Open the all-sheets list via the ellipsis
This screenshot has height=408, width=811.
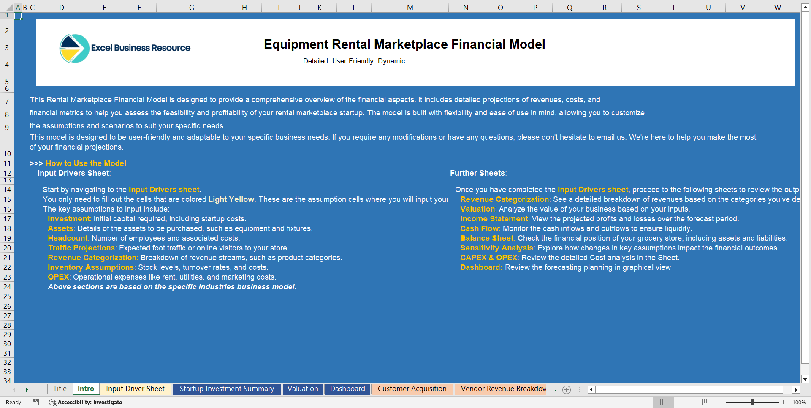point(553,390)
